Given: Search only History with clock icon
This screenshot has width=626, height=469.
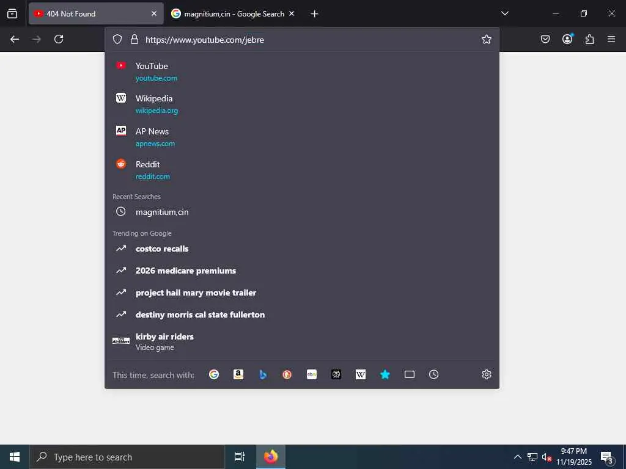Looking at the screenshot, I should tap(434, 374).
